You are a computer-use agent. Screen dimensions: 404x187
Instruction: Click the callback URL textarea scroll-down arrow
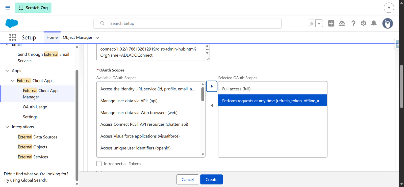pyautogui.click(x=207, y=53)
